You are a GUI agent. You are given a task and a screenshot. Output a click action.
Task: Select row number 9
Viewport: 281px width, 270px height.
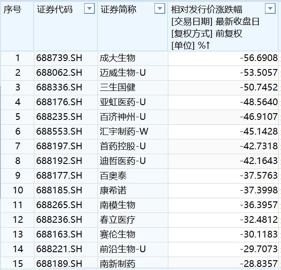point(18,176)
